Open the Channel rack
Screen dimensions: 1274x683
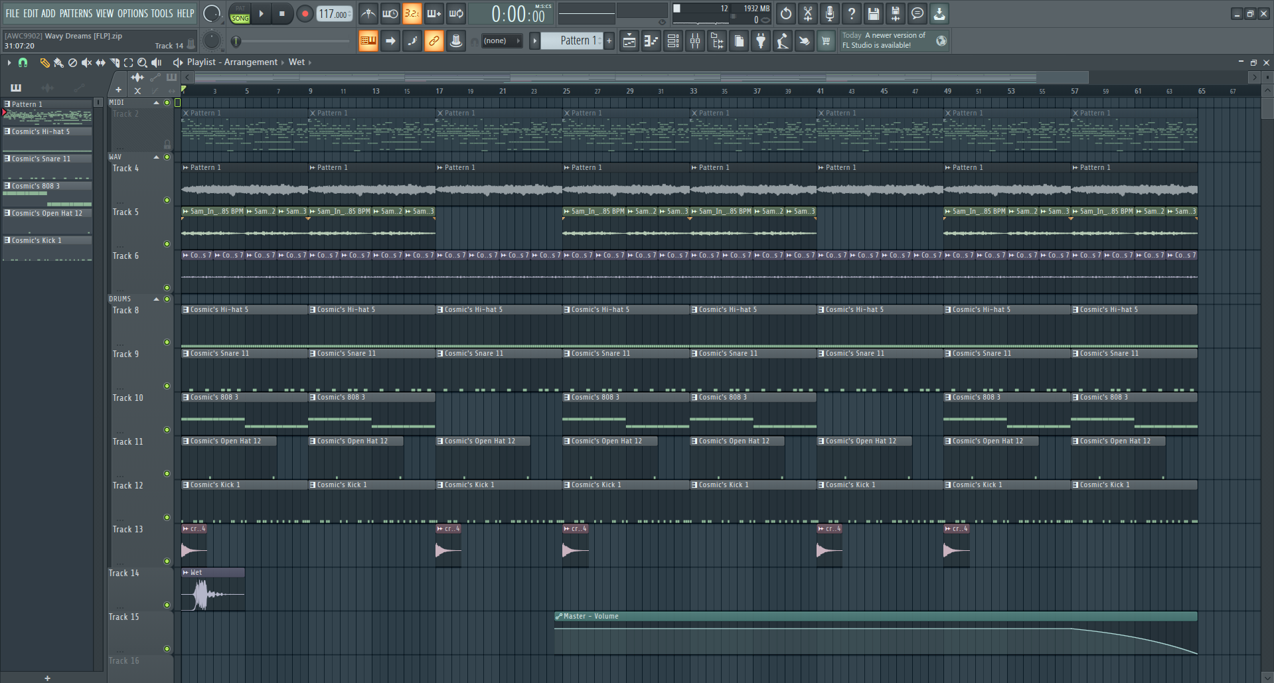(x=673, y=41)
